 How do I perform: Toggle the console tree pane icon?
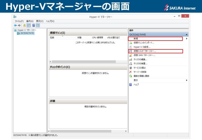click(x=29, y=25)
